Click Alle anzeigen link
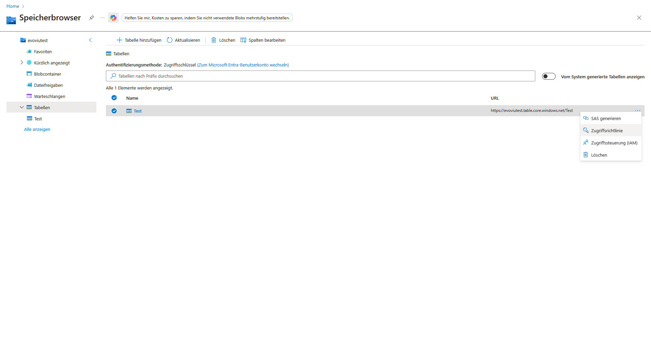 coord(37,129)
